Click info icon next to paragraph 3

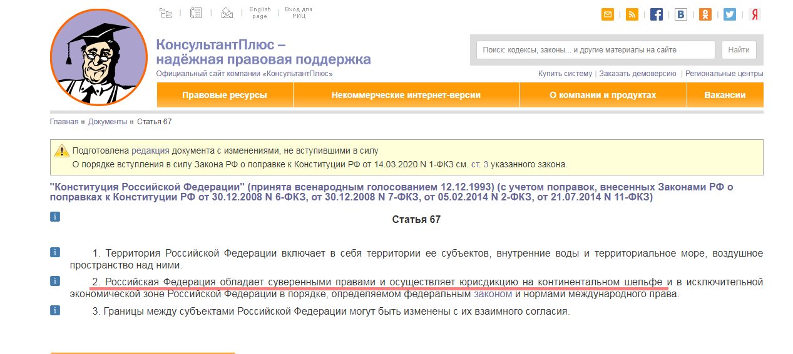pyautogui.click(x=55, y=310)
